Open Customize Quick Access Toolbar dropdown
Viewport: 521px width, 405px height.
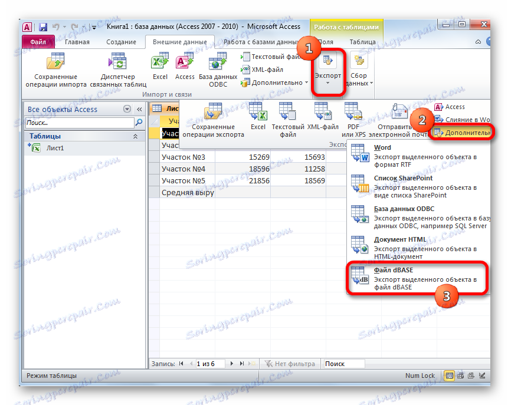(94, 27)
